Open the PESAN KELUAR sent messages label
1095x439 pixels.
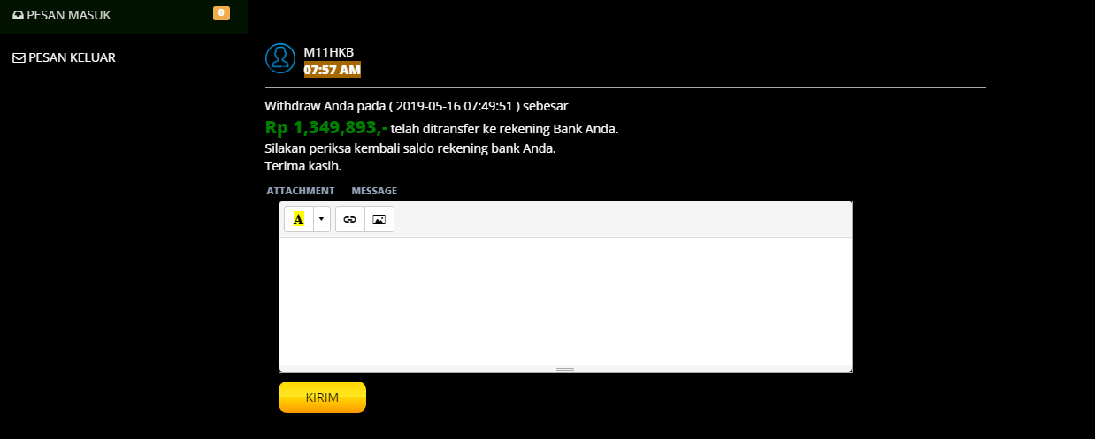(x=72, y=57)
